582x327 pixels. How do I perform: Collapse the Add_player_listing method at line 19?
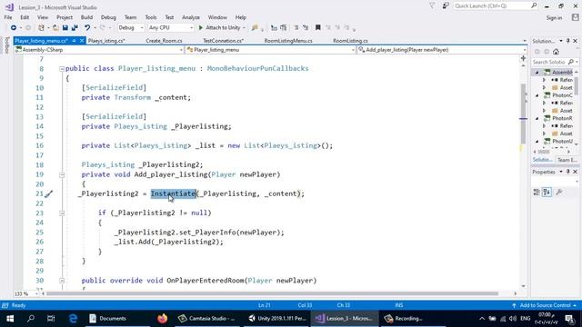[x=62, y=174]
